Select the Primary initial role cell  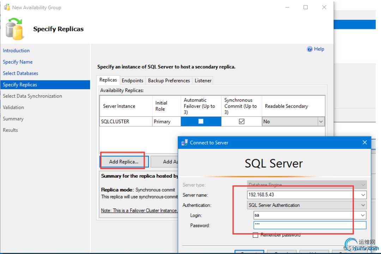click(x=167, y=121)
